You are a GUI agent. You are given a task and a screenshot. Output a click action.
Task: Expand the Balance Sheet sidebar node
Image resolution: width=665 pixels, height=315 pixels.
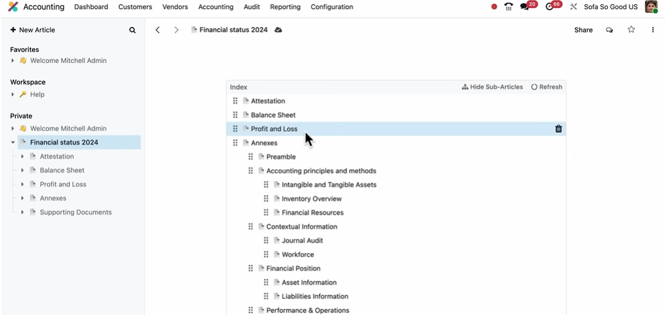[23, 170]
